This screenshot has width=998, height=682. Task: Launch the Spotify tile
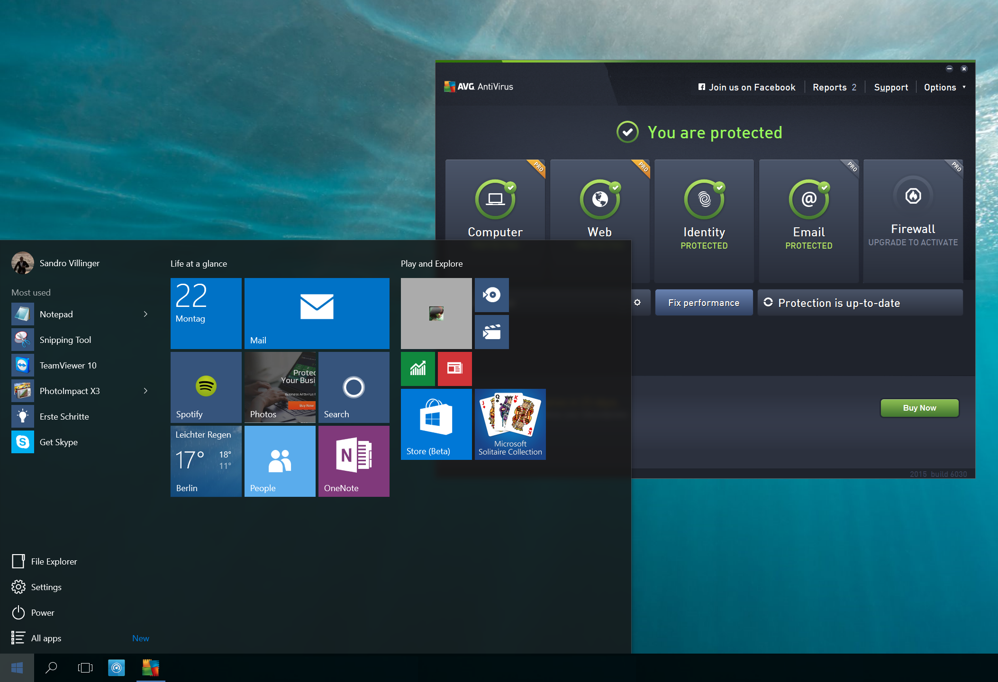pos(206,387)
